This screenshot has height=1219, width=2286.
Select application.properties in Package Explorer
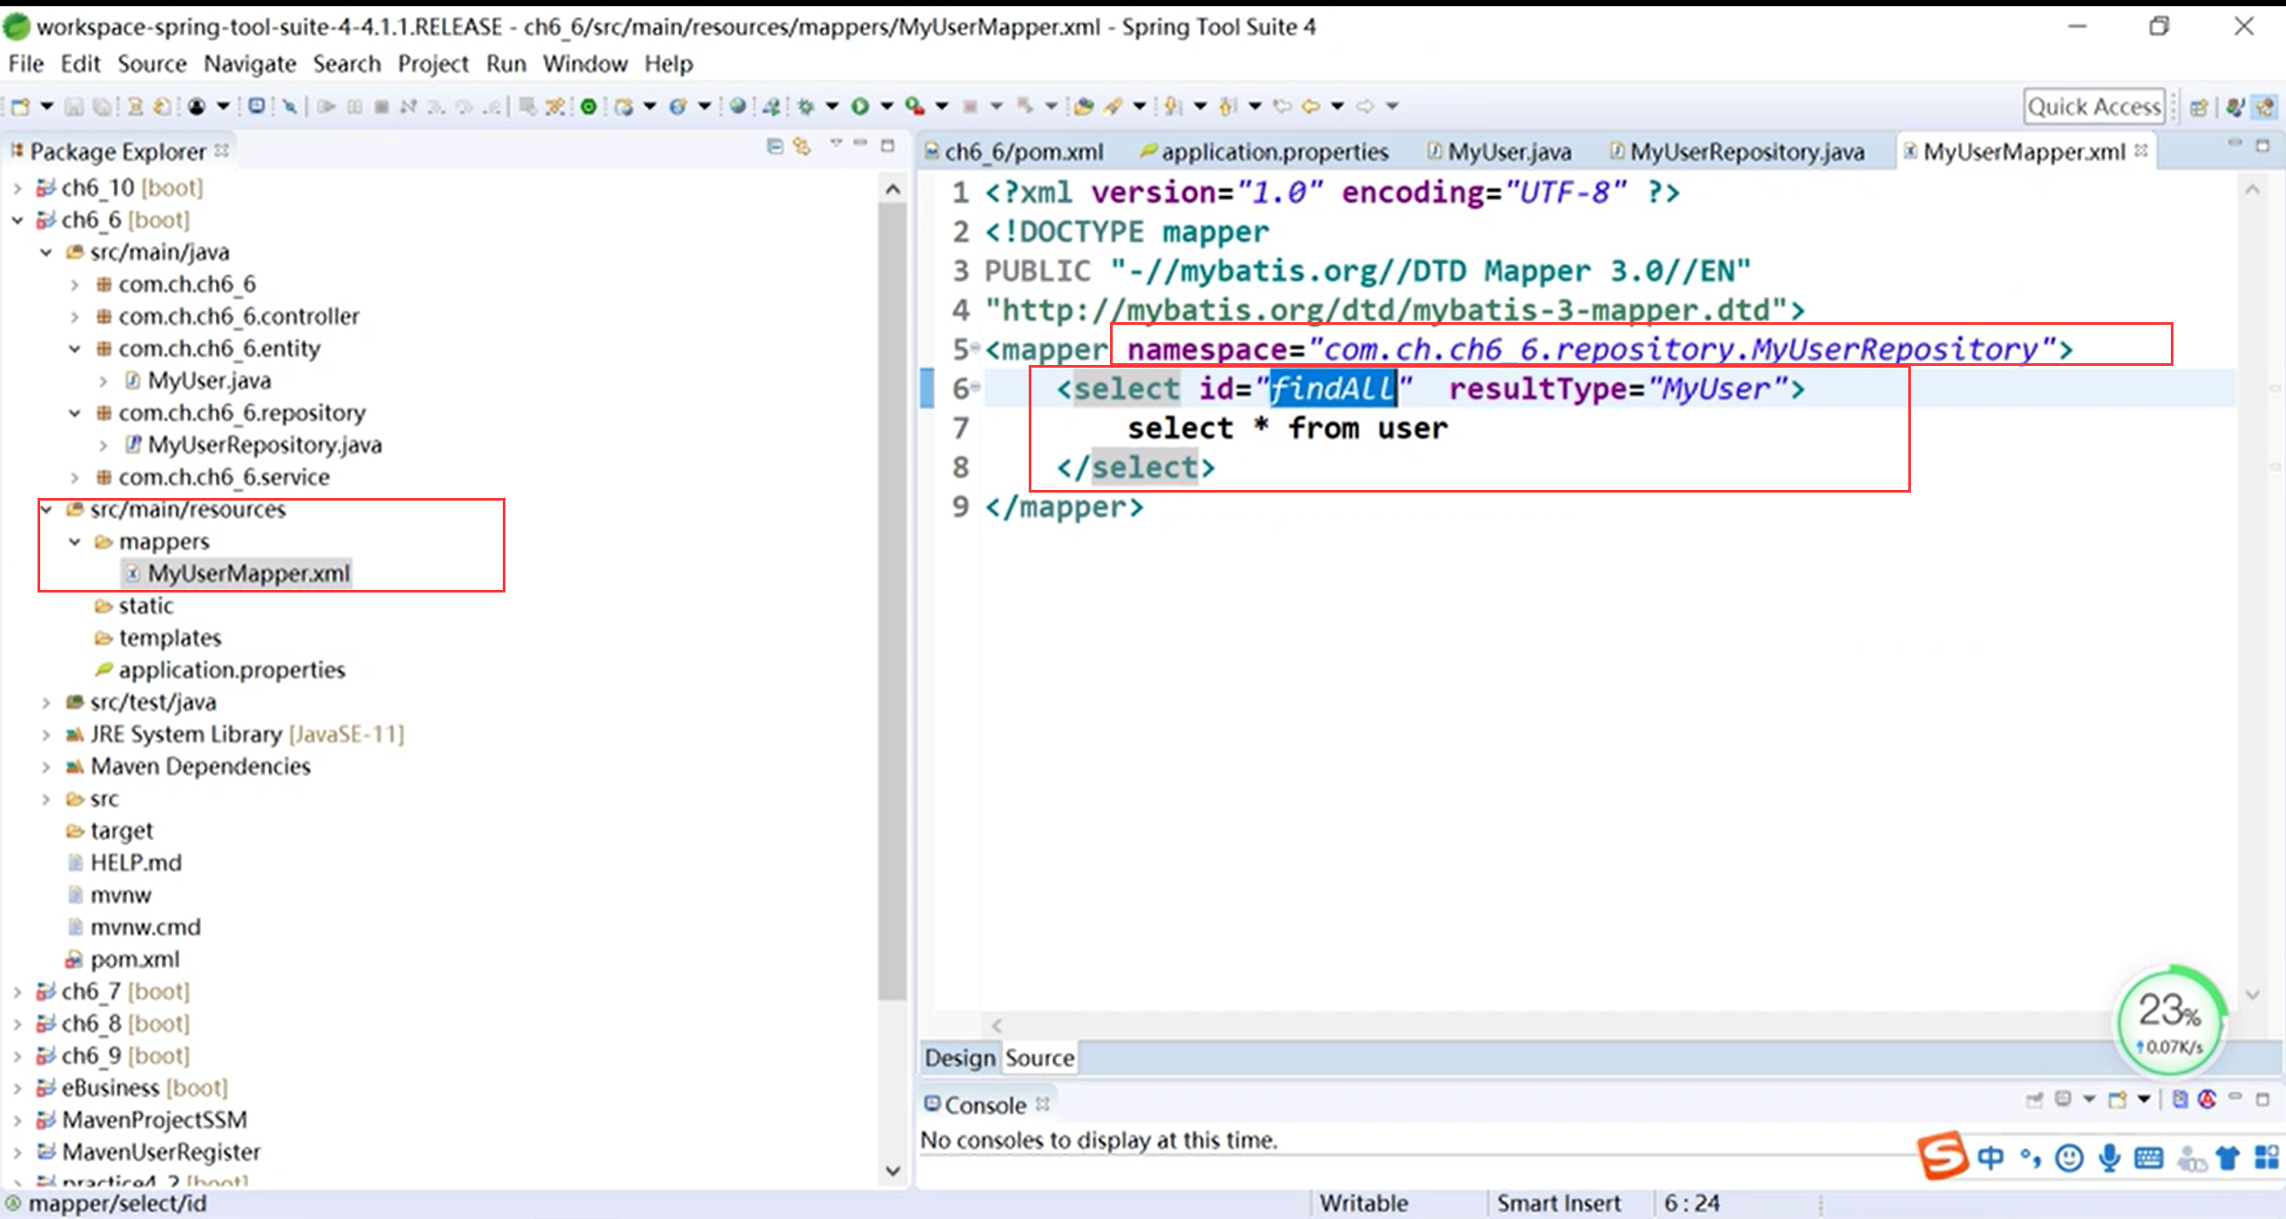pyautogui.click(x=231, y=670)
